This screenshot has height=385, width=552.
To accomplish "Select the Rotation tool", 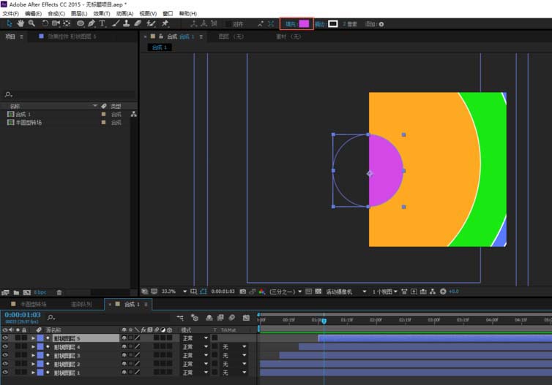I will [45, 23].
